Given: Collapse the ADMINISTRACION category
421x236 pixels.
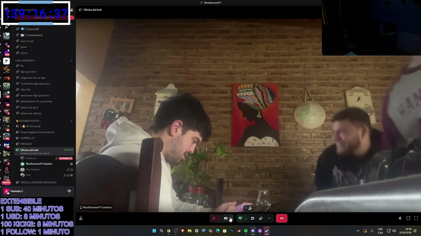Looking at the screenshot, I should pyautogui.click(x=28, y=121).
